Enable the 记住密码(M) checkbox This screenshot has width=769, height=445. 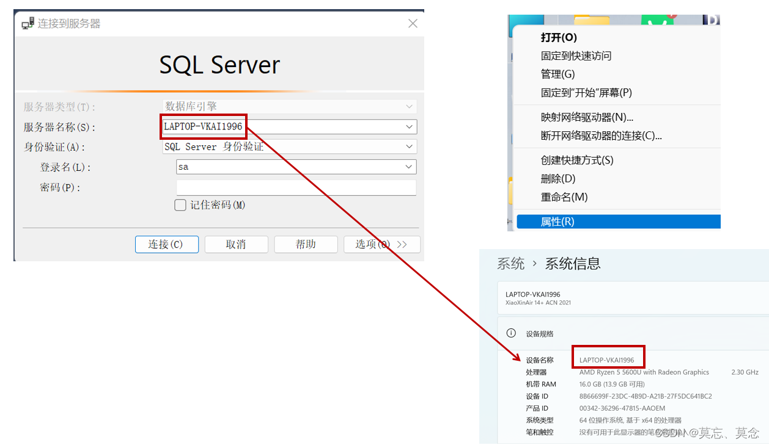pyautogui.click(x=180, y=205)
